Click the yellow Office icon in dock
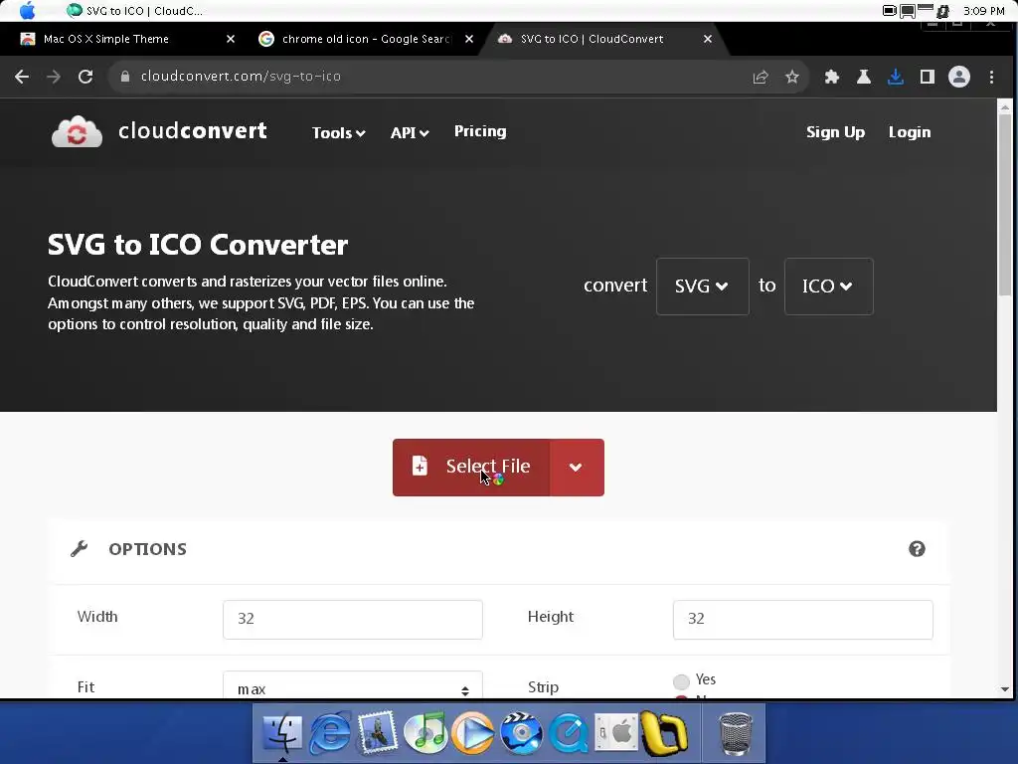 [x=663, y=733]
